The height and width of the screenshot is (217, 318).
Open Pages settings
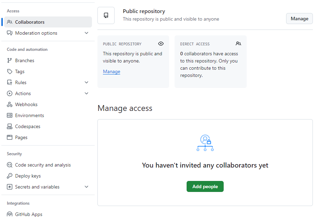point(48,137)
